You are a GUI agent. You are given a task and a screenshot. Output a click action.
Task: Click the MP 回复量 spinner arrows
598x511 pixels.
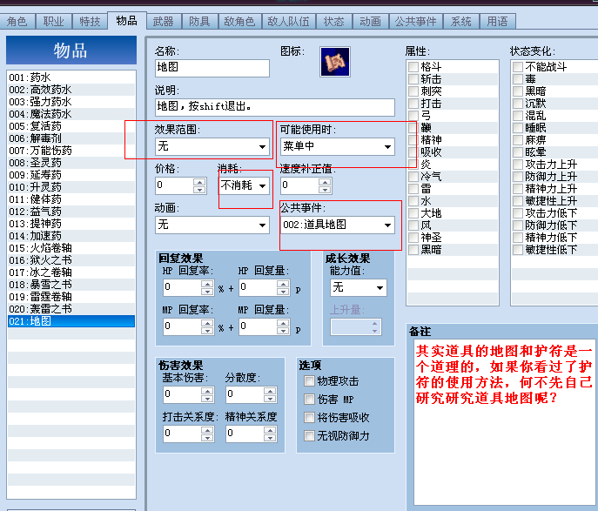point(283,327)
